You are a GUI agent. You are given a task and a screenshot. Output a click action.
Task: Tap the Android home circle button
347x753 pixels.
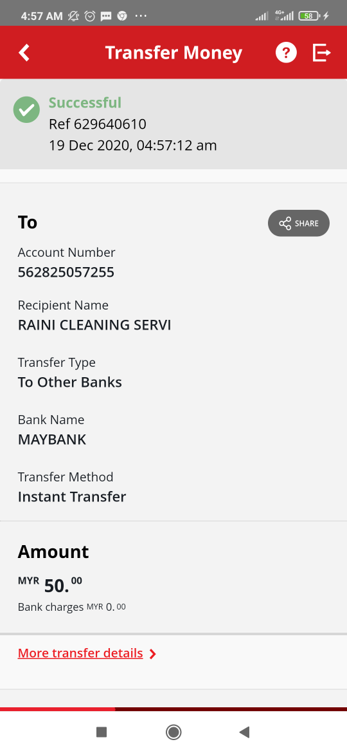click(x=173, y=732)
